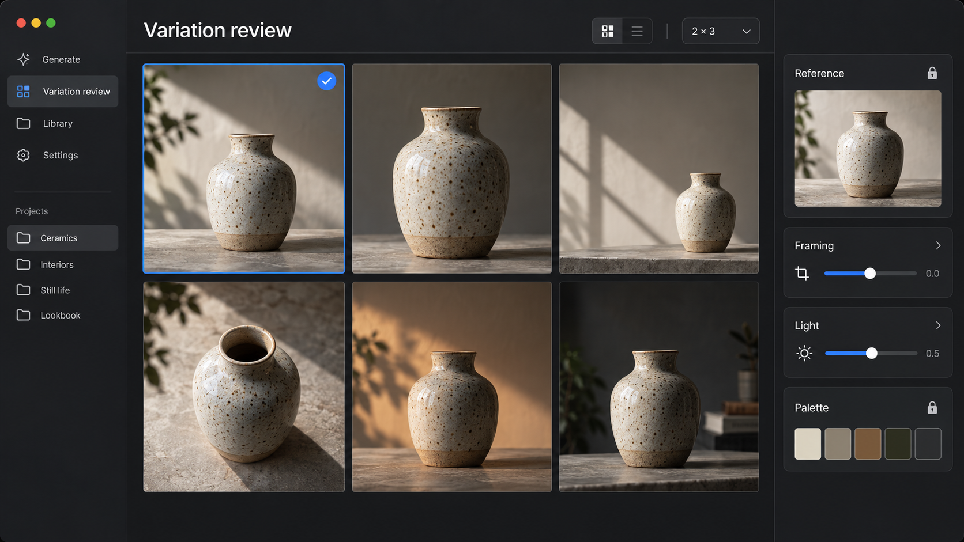Click the Light slider handle

coord(872,353)
